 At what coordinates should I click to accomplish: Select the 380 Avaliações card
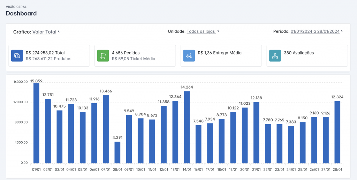pos(307,56)
